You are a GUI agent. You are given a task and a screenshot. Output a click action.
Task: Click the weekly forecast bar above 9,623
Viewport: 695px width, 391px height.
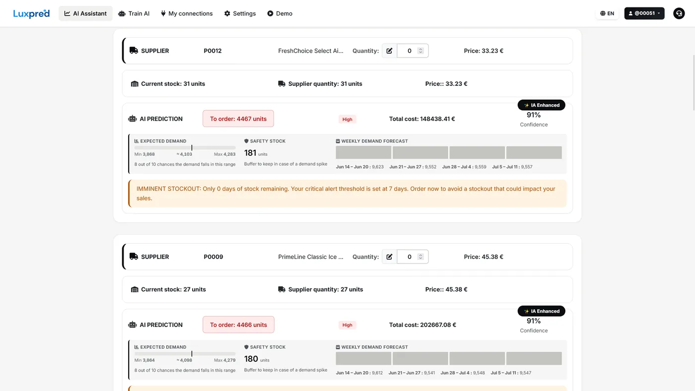(364, 152)
